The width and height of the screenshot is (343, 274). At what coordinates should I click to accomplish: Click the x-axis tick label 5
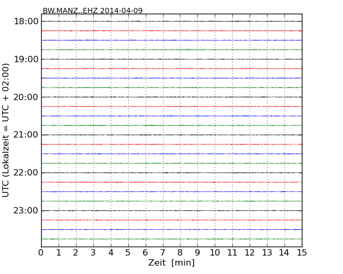pos(128,253)
